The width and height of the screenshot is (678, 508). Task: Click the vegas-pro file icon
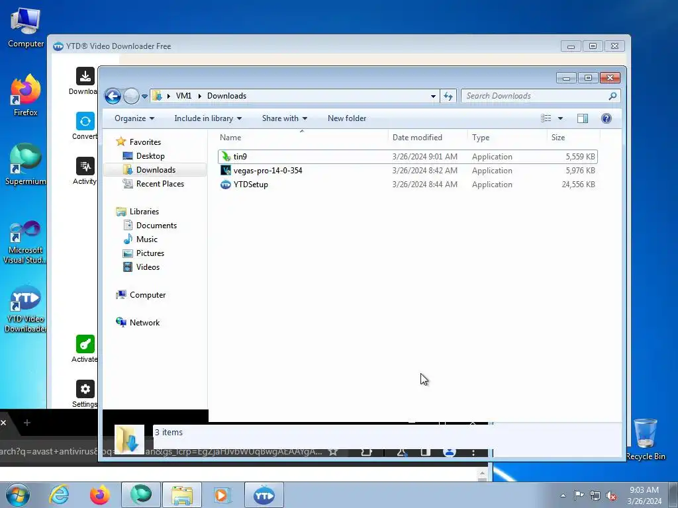(x=226, y=170)
